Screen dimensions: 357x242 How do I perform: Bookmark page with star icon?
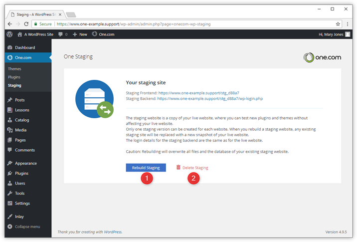[x=338, y=24]
